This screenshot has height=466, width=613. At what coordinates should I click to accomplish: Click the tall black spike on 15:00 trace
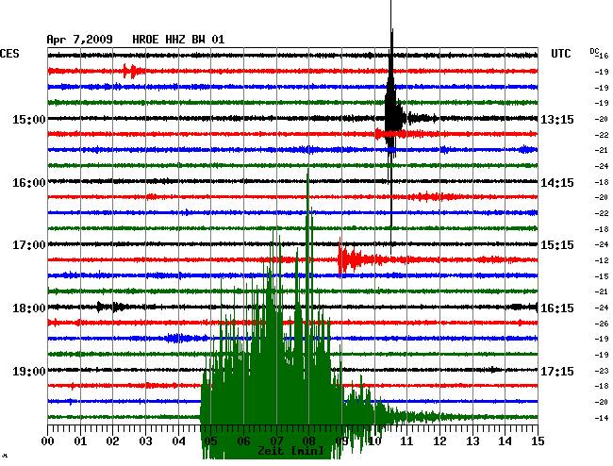(391, 117)
